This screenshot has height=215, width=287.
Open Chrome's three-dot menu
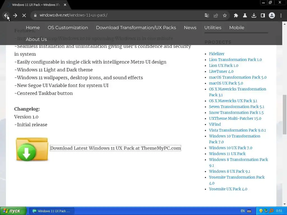(281, 15)
